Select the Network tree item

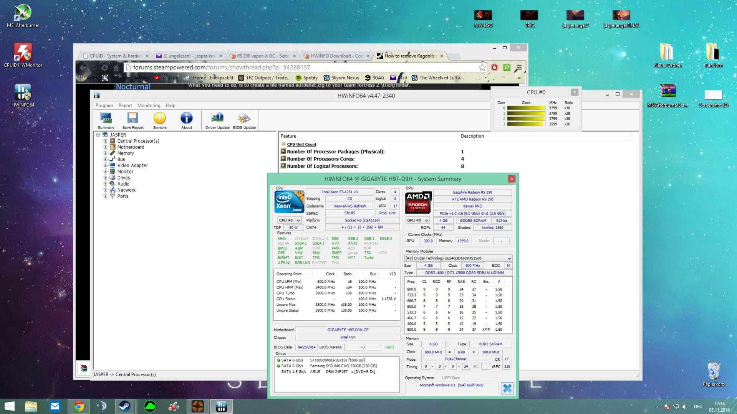(x=126, y=190)
